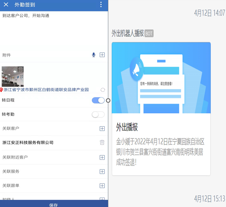Tap the 外出机器人播报 sender name
The height and width of the screenshot is (207, 226).
point(128,33)
